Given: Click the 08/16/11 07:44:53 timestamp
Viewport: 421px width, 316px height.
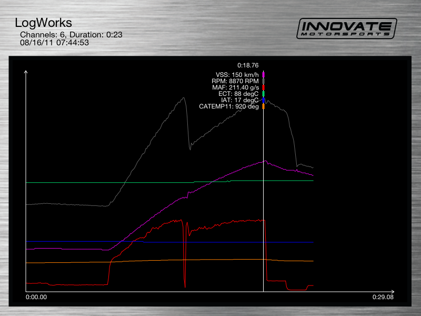Looking at the screenshot, I should 54,43.
